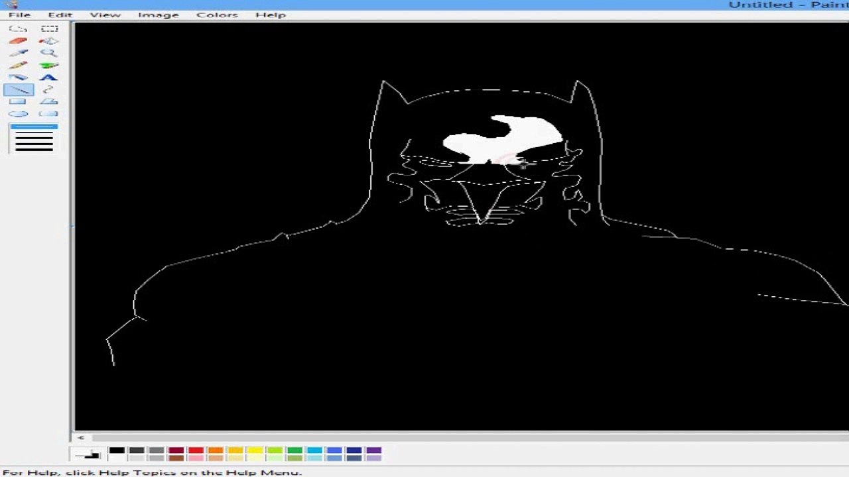Activate the Pick Color eyedropper tool
Image resolution: width=849 pixels, height=477 pixels.
(x=18, y=53)
